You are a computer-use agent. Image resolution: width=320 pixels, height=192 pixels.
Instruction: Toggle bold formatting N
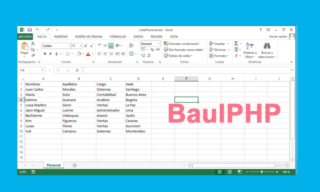click(x=45, y=54)
